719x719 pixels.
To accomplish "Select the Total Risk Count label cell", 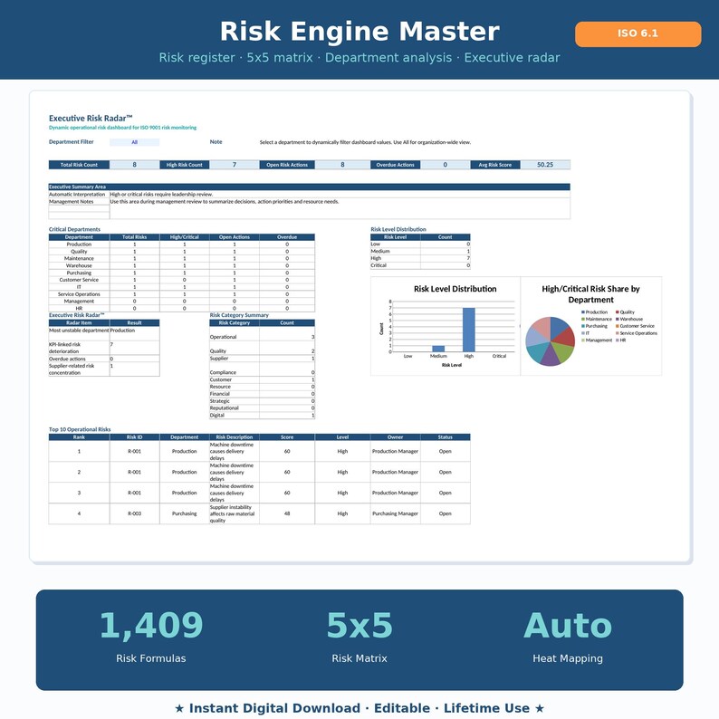I will click(79, 165).
